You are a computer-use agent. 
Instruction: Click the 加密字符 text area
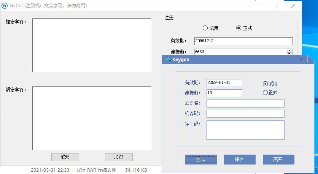[x=92, y=45]
